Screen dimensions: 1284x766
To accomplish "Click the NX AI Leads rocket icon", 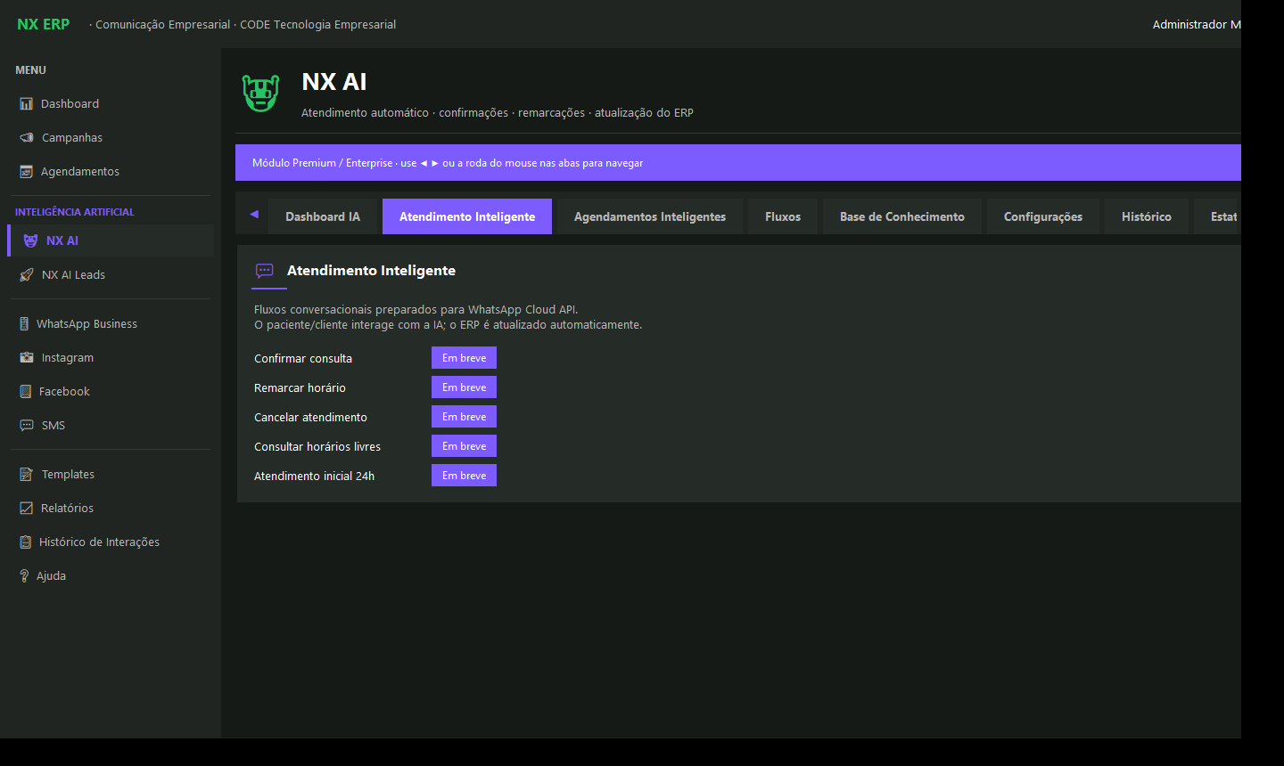I will pos(27,275).
